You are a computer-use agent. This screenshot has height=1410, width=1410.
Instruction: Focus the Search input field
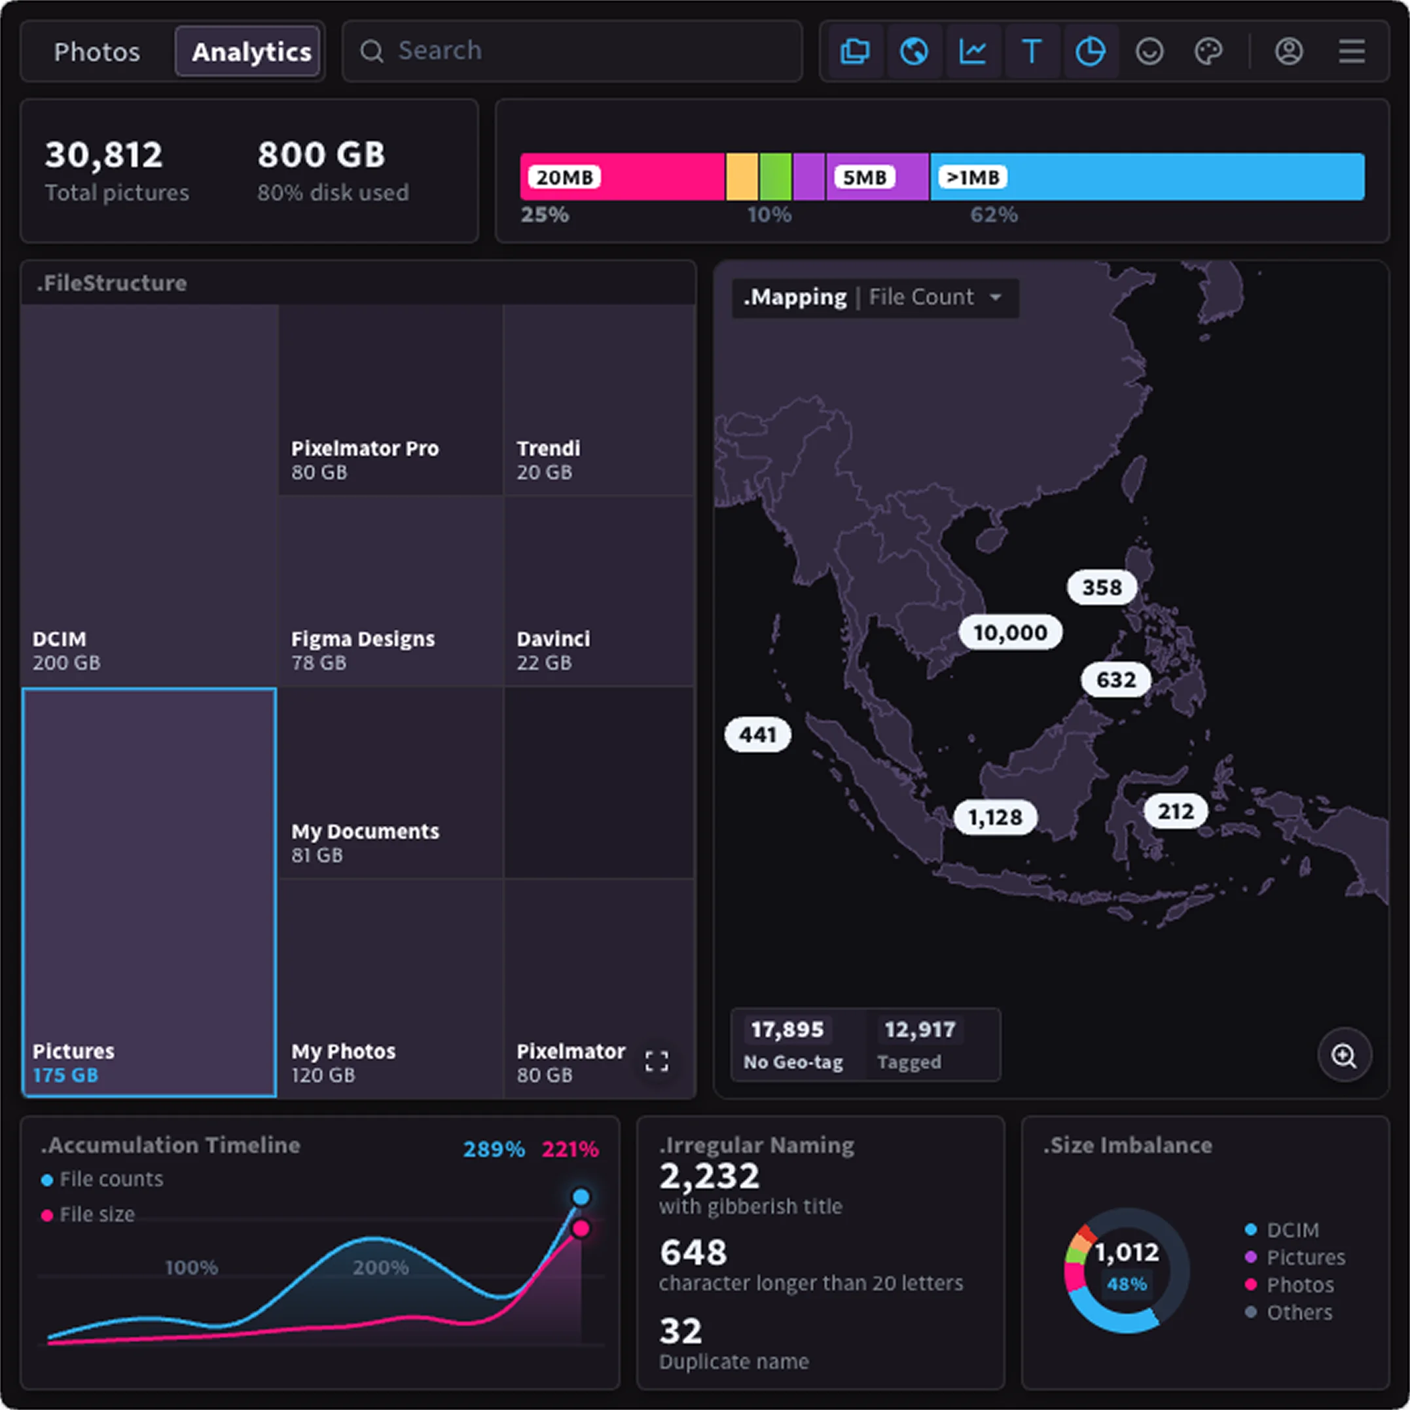coord(572,51)
